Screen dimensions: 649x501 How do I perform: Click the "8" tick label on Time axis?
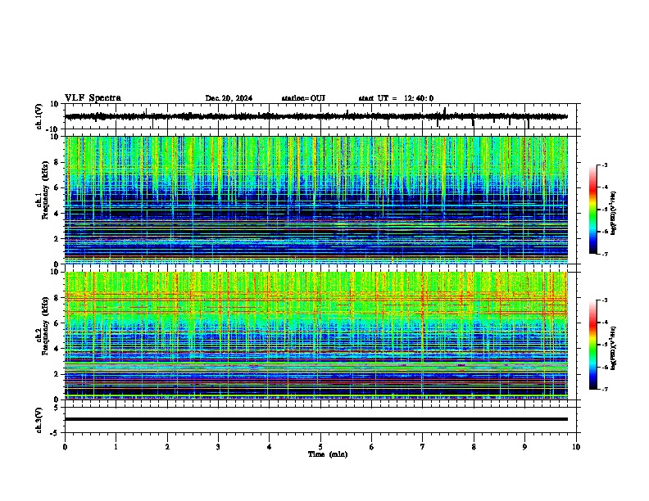coord(474,447)
